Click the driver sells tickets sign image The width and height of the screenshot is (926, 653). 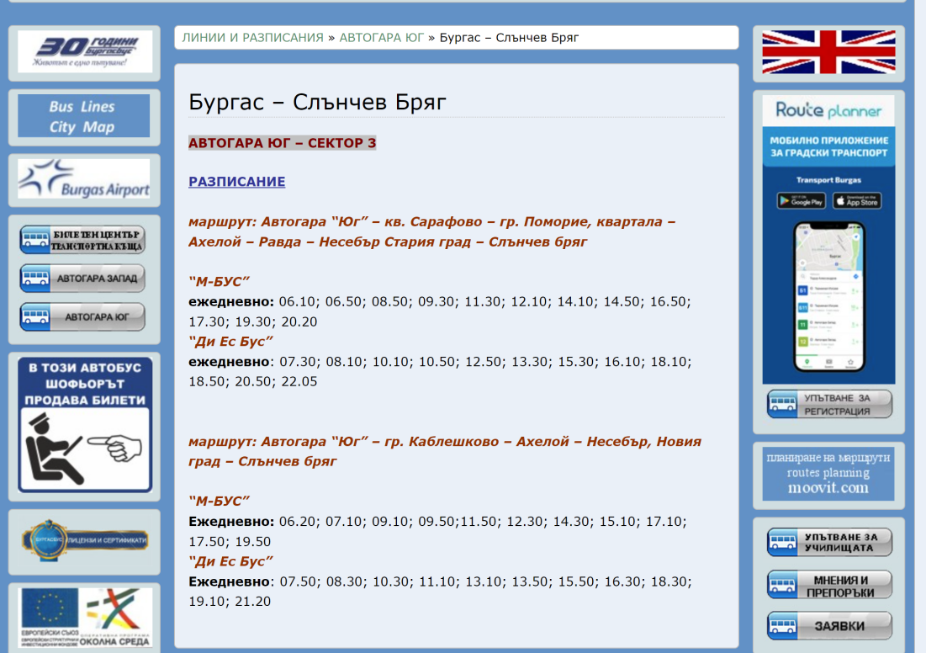click(85, 424)
